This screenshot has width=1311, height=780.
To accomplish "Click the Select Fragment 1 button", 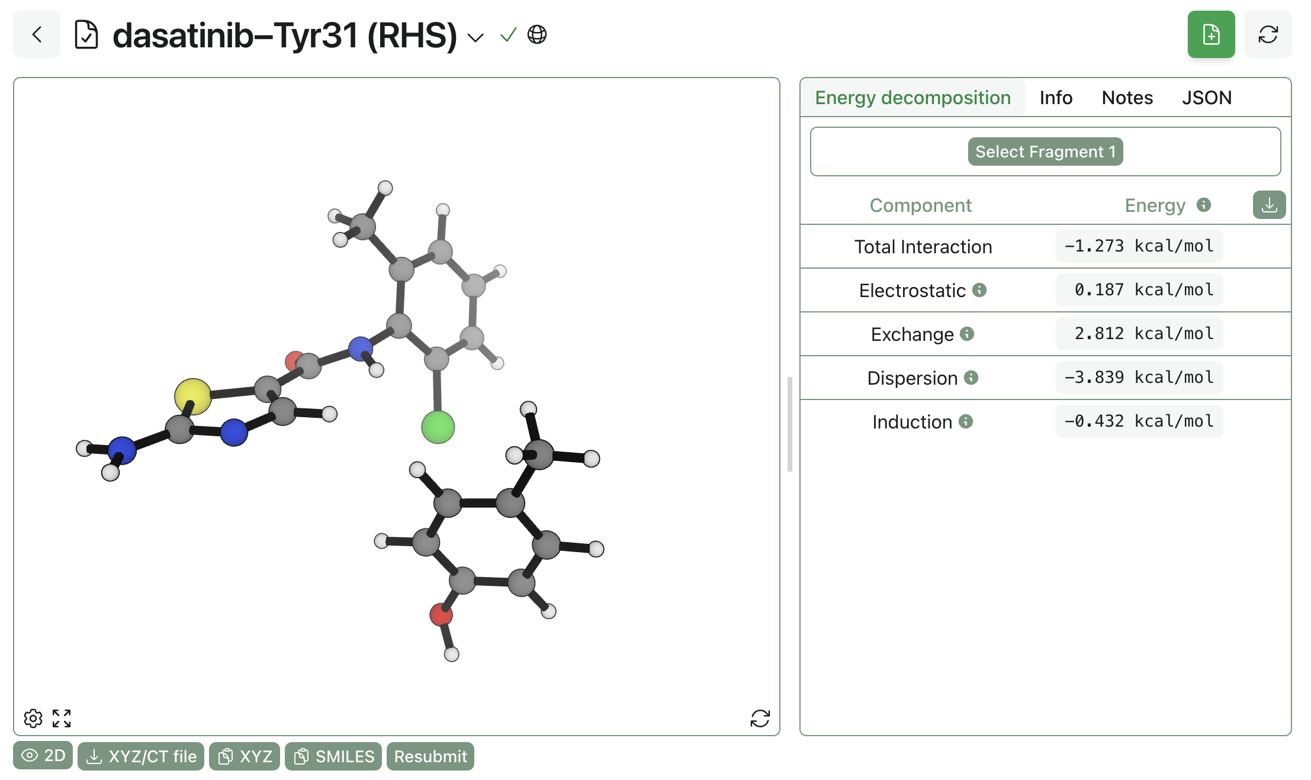I will point(1045,152).
